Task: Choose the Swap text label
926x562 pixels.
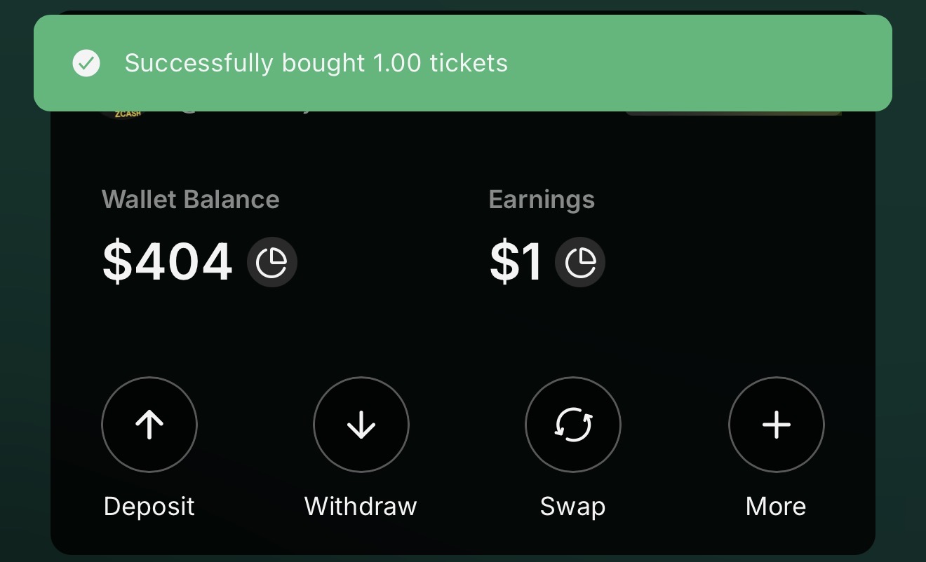Action: 572,506
